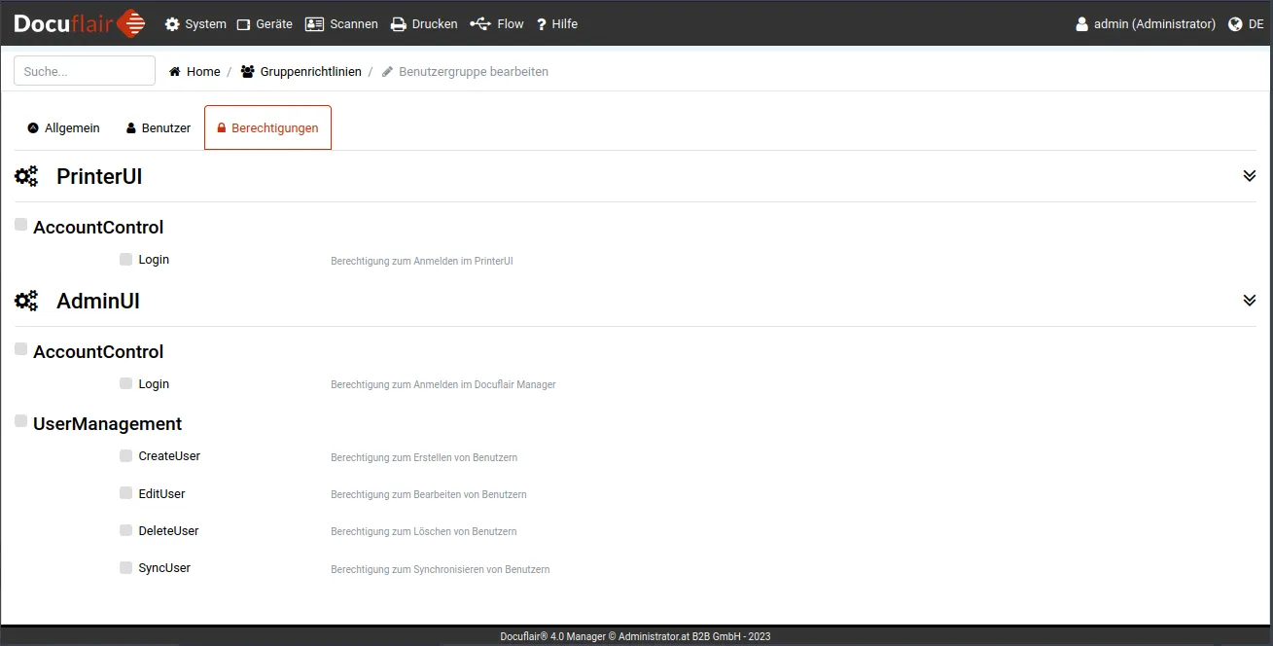Toggle the SyncUser permission checkbox
Viewport: 1273px width, 646px height.
point(125,567)
